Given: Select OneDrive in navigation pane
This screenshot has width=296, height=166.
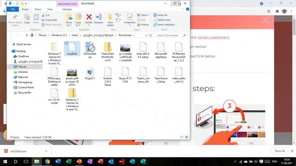Looking at the screenshot, I should pyautogui.click(x=24, y=56).
